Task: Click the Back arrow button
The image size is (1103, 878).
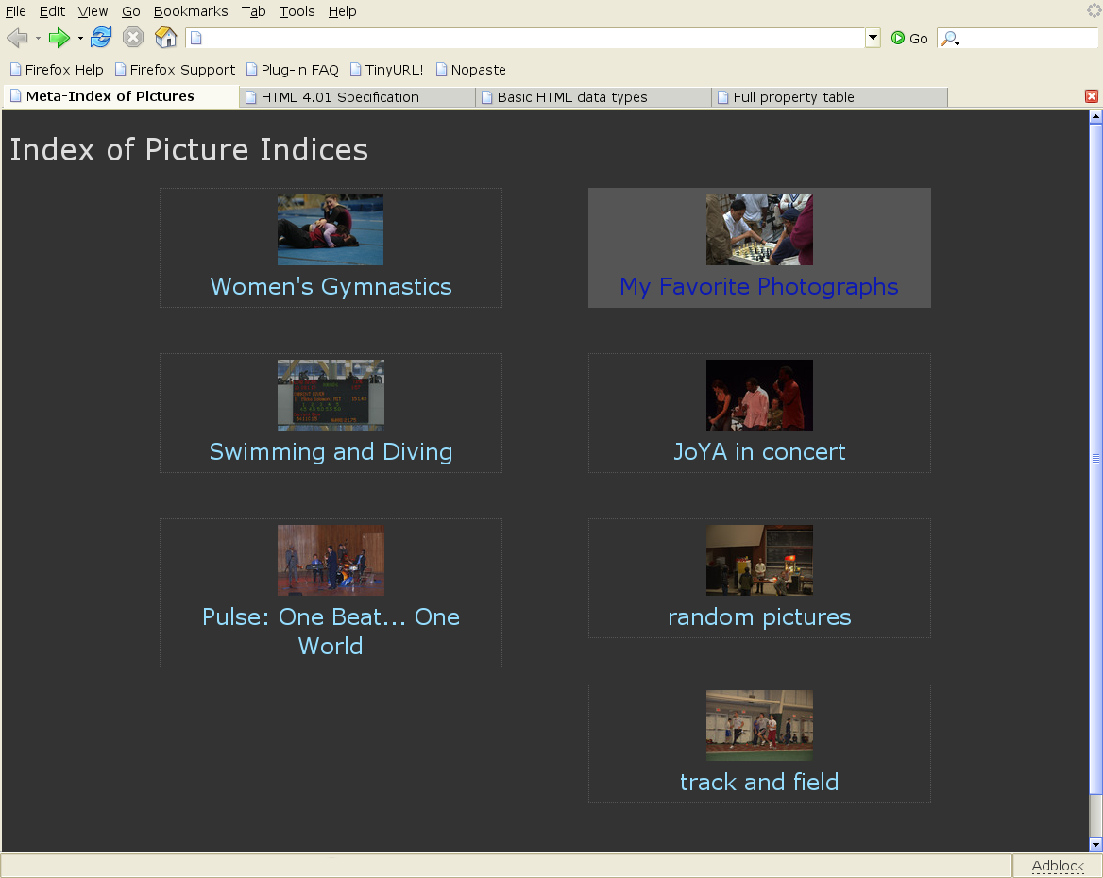Action: pos(17,38)
